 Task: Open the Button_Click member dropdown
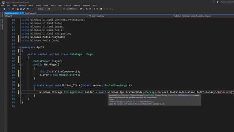(x=204, y=16)
